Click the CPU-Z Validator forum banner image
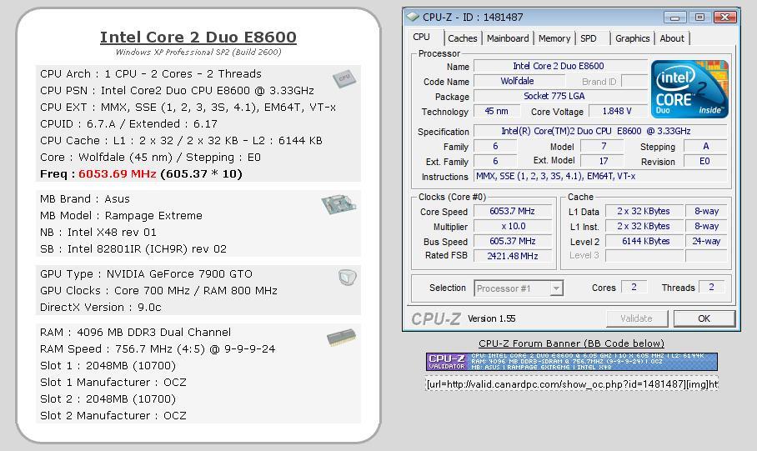757x451 pixels. pyautogui.click(x=572, y=362)
